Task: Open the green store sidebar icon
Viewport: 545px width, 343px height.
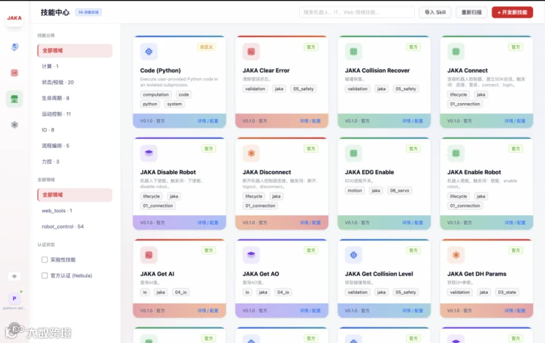Action: tap(15, 99)
